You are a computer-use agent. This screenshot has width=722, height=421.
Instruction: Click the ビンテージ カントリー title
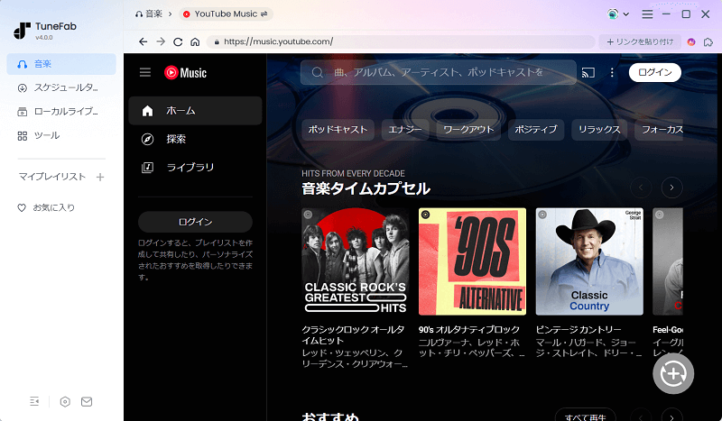tap(579, 329)
